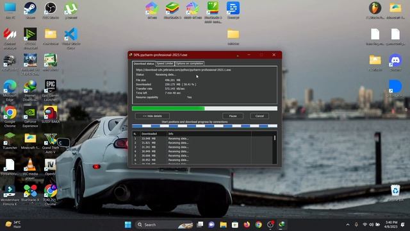Image resolution: width=410 pixels, height=231 pixels.
Task: Switch to the Speed Limiter tab
Action: [165, 64]
